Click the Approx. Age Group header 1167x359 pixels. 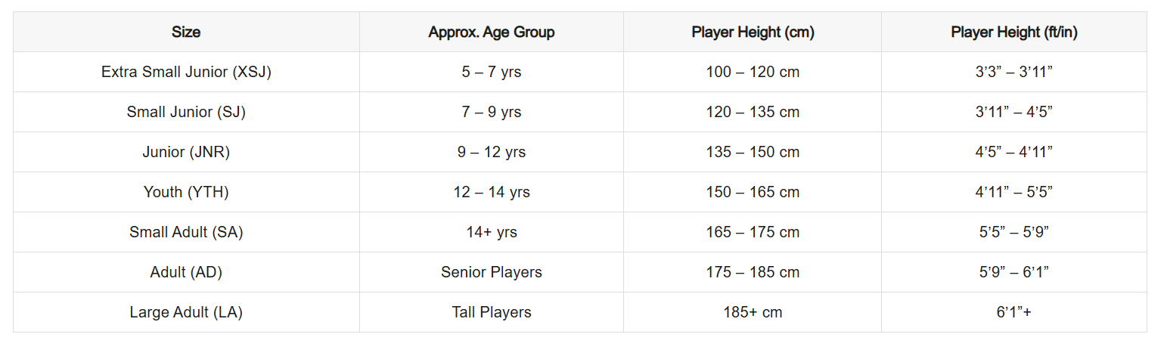pyautogui.click(x=492, y=32)
